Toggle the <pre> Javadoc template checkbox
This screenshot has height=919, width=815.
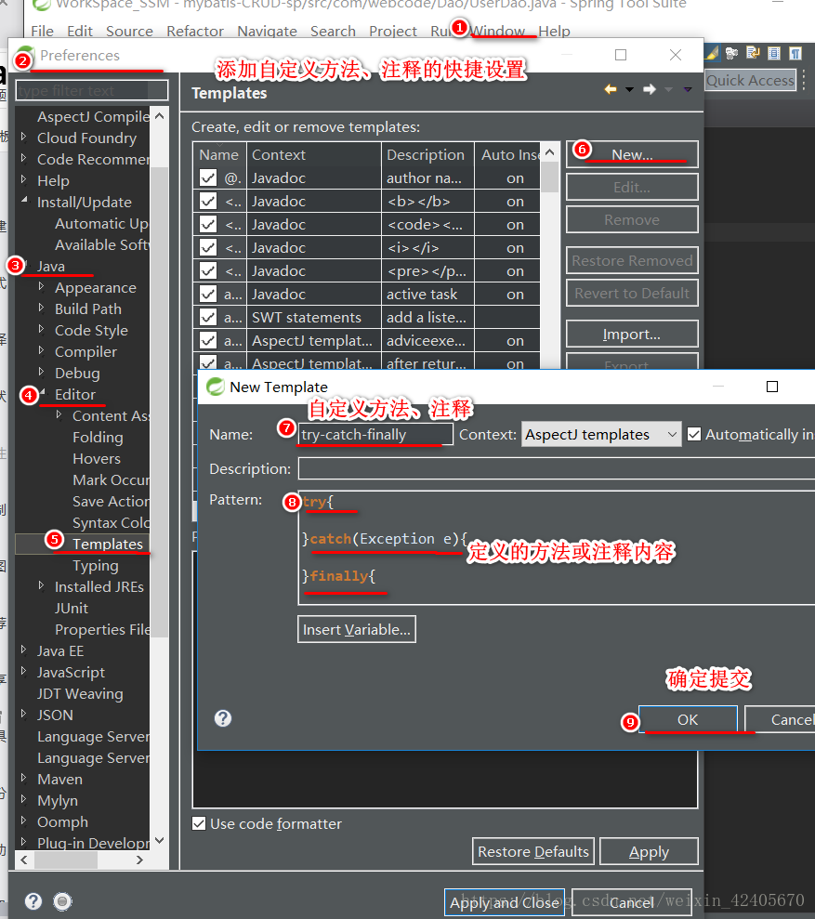coord(208,270)
